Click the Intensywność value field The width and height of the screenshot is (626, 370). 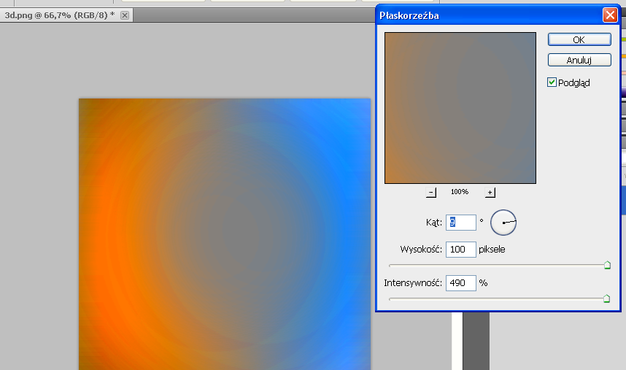[x=460, y=283]
